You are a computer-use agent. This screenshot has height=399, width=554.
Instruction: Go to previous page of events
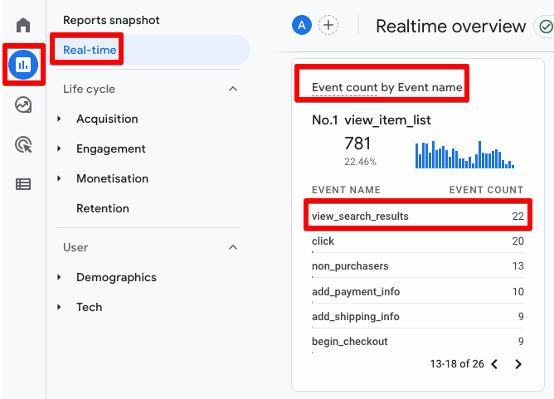494,364
